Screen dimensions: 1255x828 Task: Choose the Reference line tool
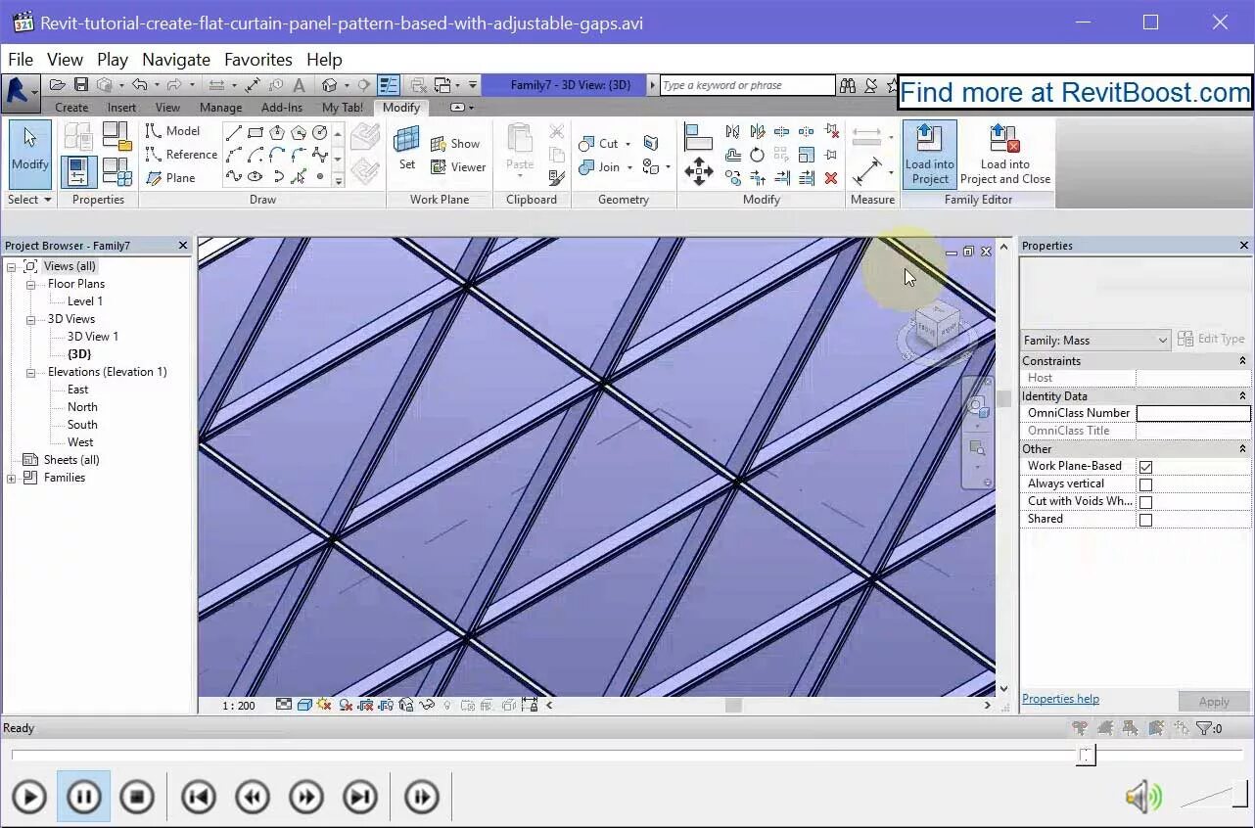click(181, 154)
